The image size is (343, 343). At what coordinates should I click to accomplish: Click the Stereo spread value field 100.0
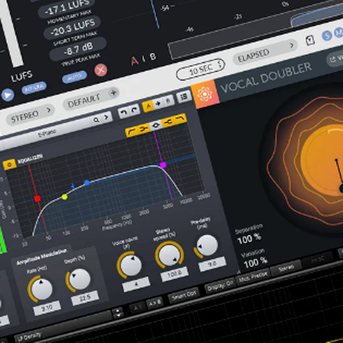pos(174,274)
